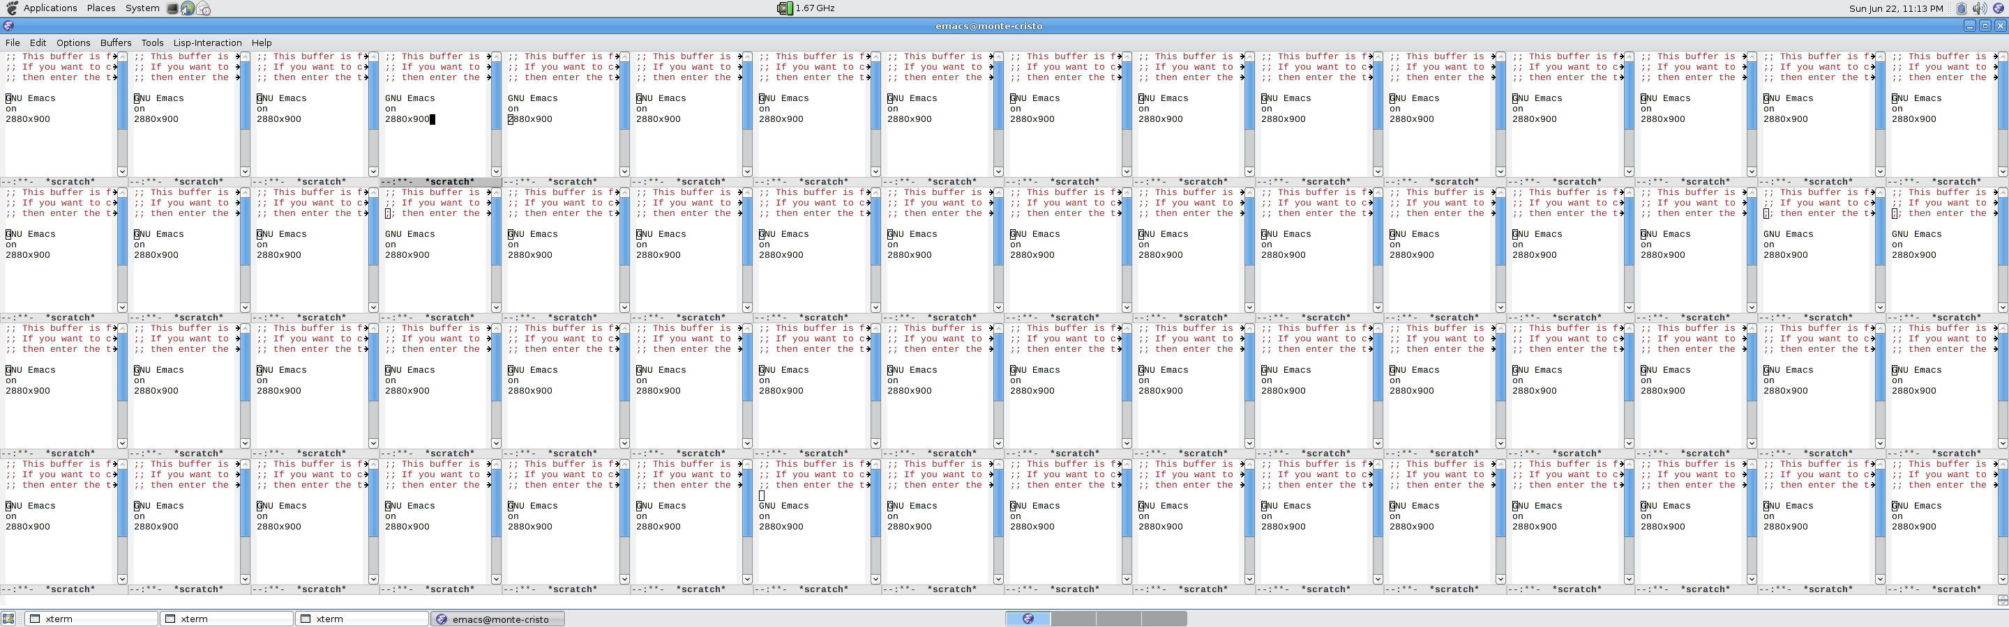Open the Emacs File menu
The image size is (2009, 627).
(x=13, y=42)
